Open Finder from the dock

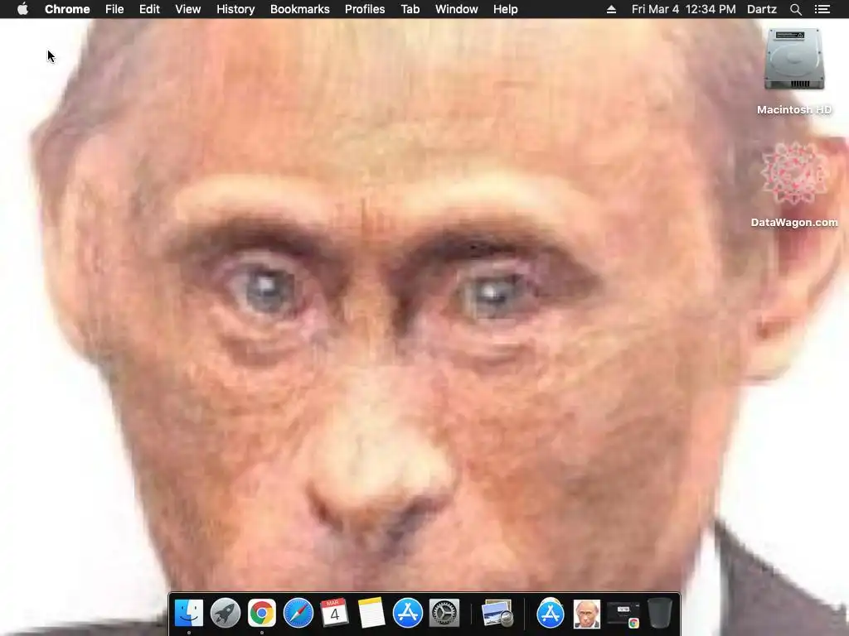189,613
